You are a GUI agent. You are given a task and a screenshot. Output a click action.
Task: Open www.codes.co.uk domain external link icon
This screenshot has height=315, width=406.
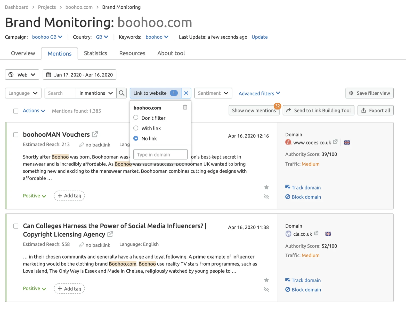pos(335,142)
